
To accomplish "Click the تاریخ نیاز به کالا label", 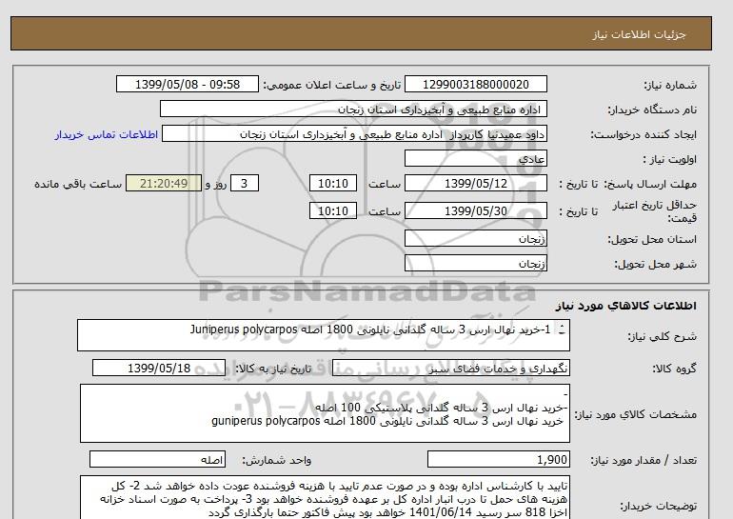I will pos(273,369).
